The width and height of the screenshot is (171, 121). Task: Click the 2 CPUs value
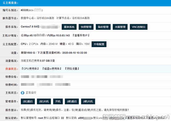click(34, 44)
